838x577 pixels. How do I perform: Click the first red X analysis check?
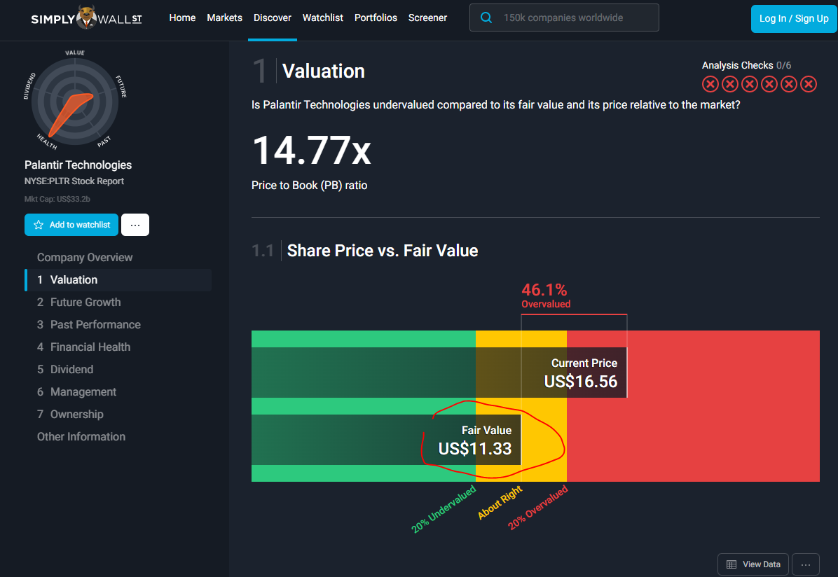click(710, 84)
